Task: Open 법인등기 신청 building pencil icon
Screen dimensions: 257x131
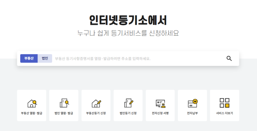Action: pos(129,103)
